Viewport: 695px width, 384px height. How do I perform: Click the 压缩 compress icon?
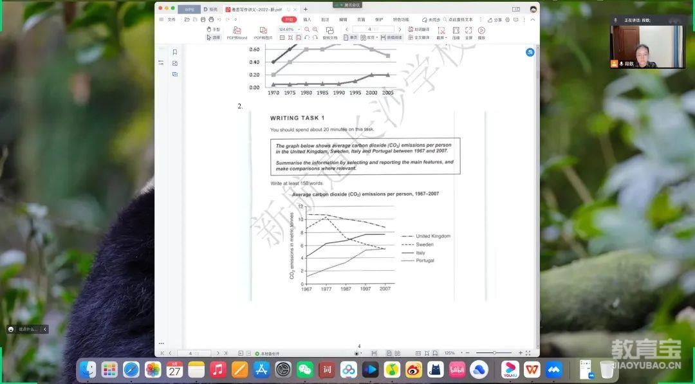click(x=456, y=33)
